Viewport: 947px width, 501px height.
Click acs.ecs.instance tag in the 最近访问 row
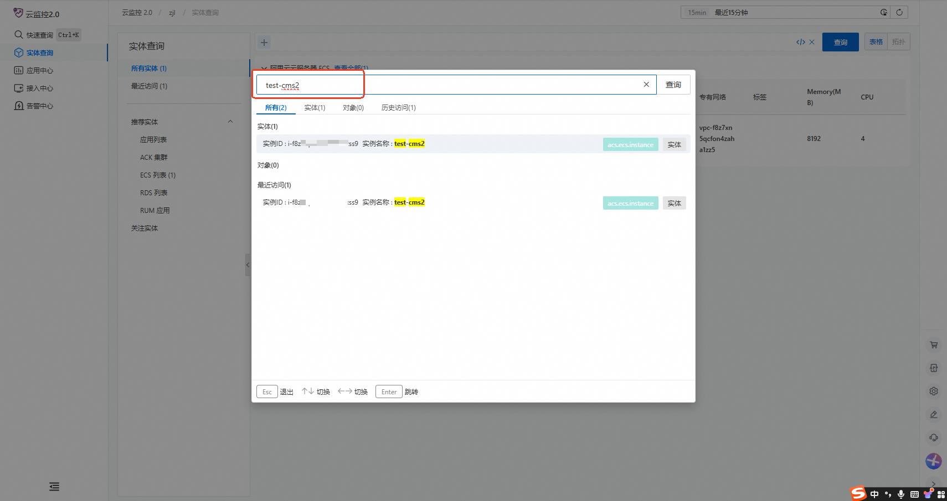[630, 203]
